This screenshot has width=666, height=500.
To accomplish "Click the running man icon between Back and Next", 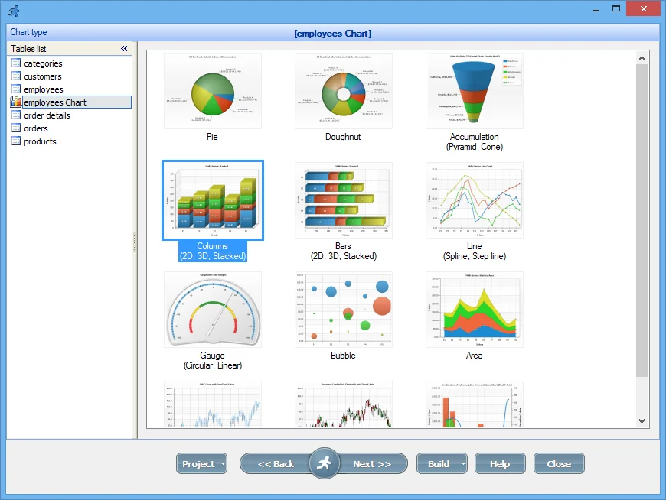I will [x=325, y=463].
